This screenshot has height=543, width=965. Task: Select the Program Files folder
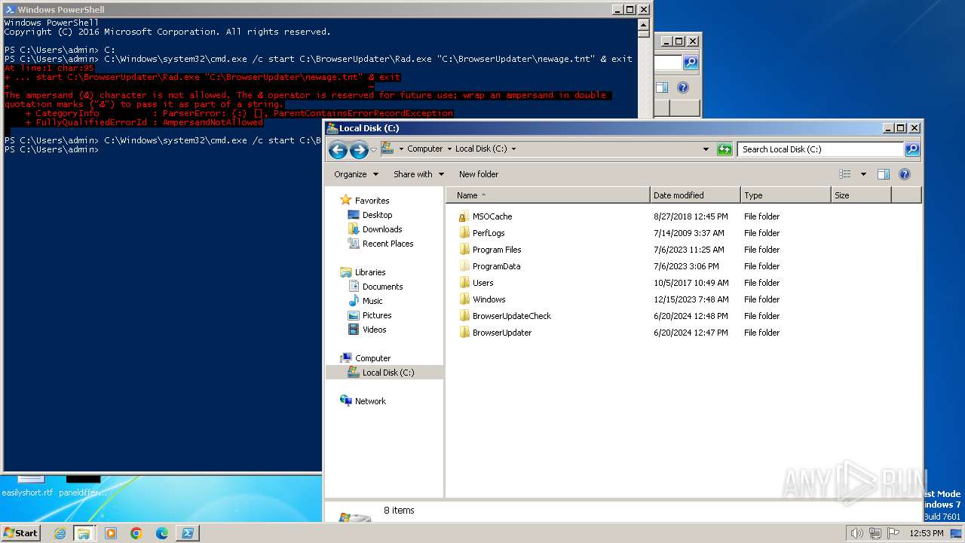[497, 250]
